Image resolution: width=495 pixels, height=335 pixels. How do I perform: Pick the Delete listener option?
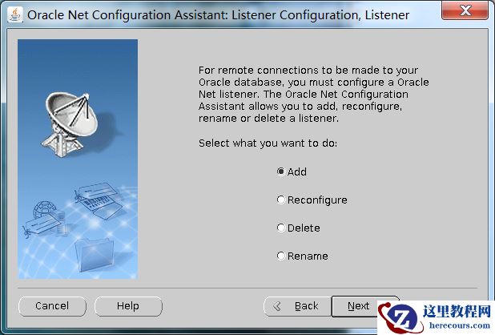pos(298,228)
